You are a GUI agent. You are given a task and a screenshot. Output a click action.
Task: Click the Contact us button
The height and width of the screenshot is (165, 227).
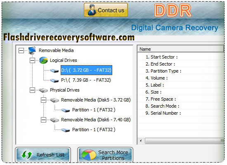point(106,10)
